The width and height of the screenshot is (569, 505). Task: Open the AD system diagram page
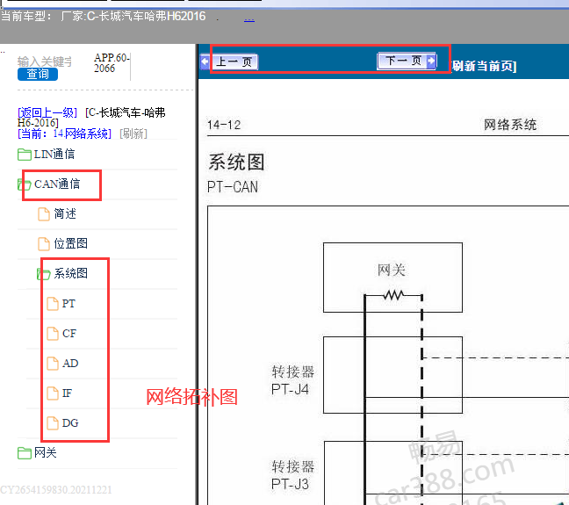[x=70, y=363]
